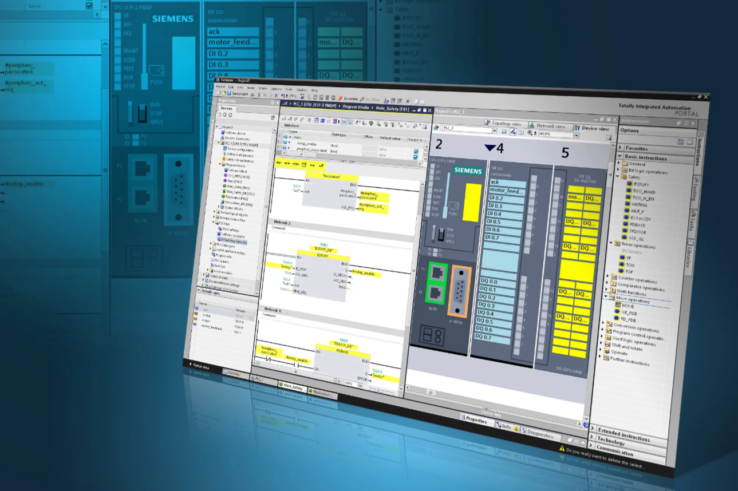Collapse the PLC tags folder
Image resolution: width=738 pixels, height=491 pixels.
214,222
